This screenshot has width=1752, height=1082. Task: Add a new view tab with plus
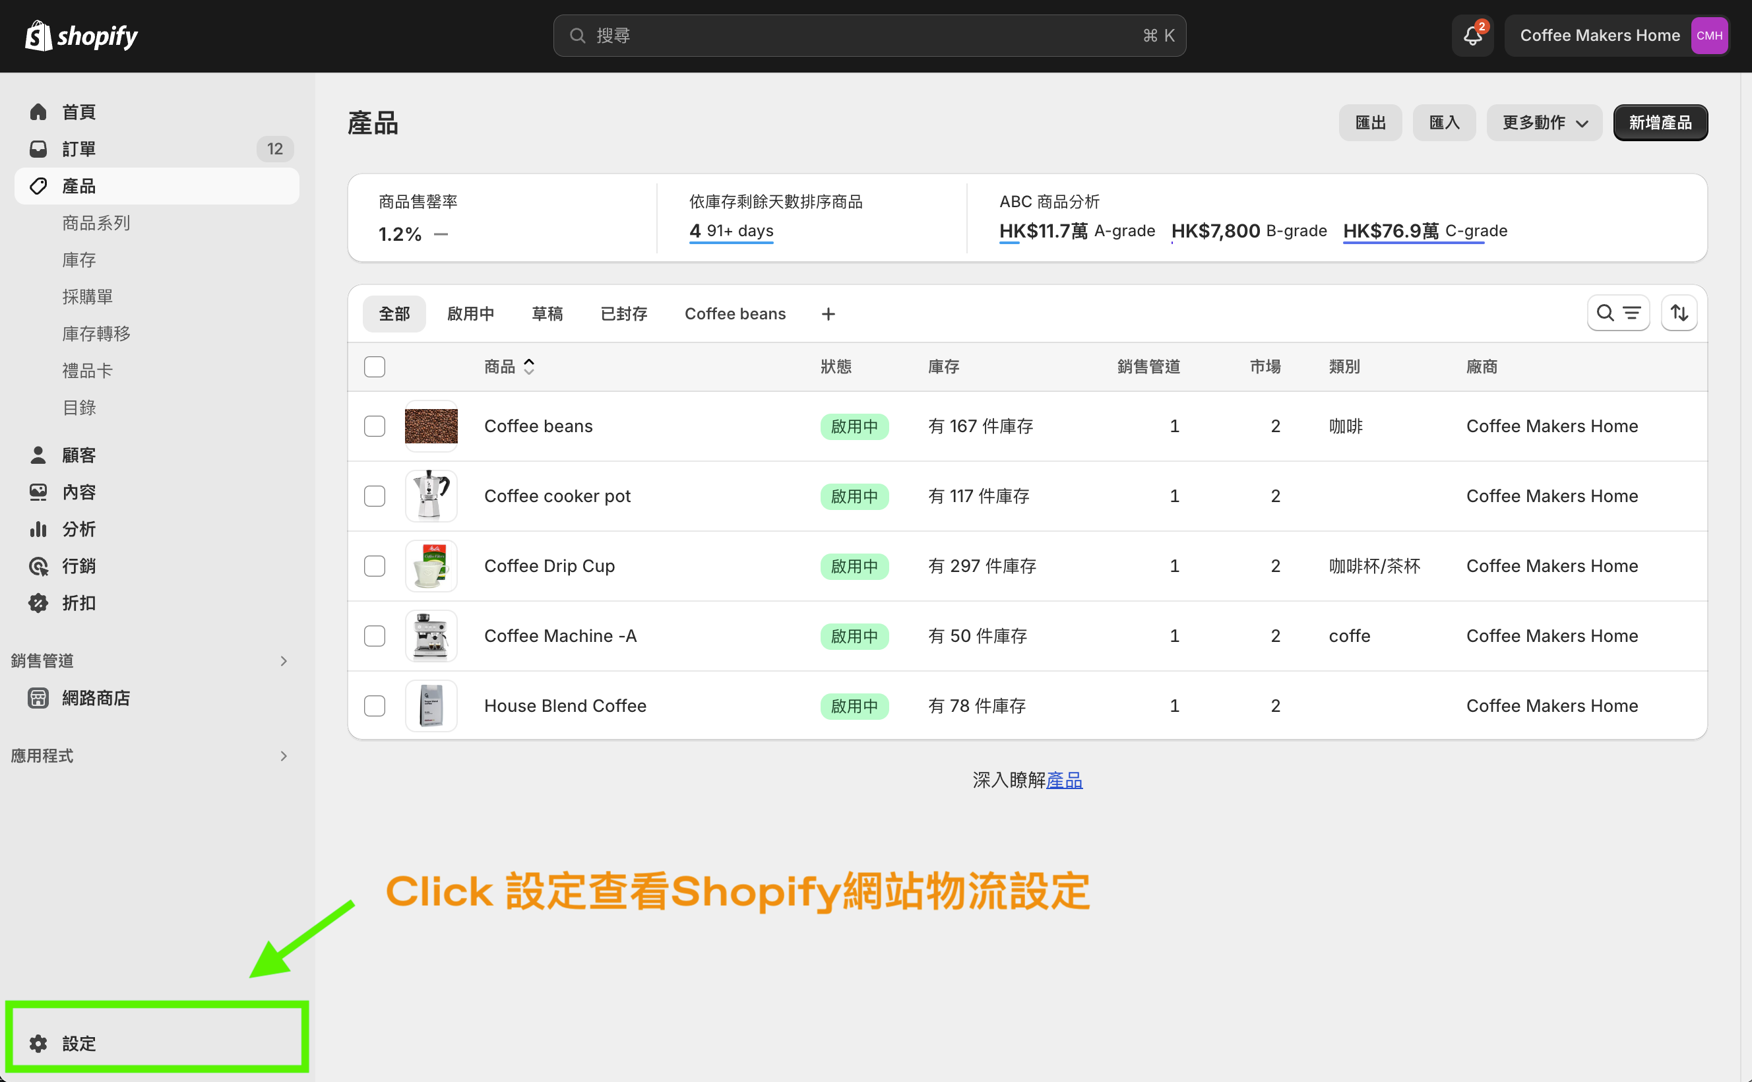tap(829, 314)
